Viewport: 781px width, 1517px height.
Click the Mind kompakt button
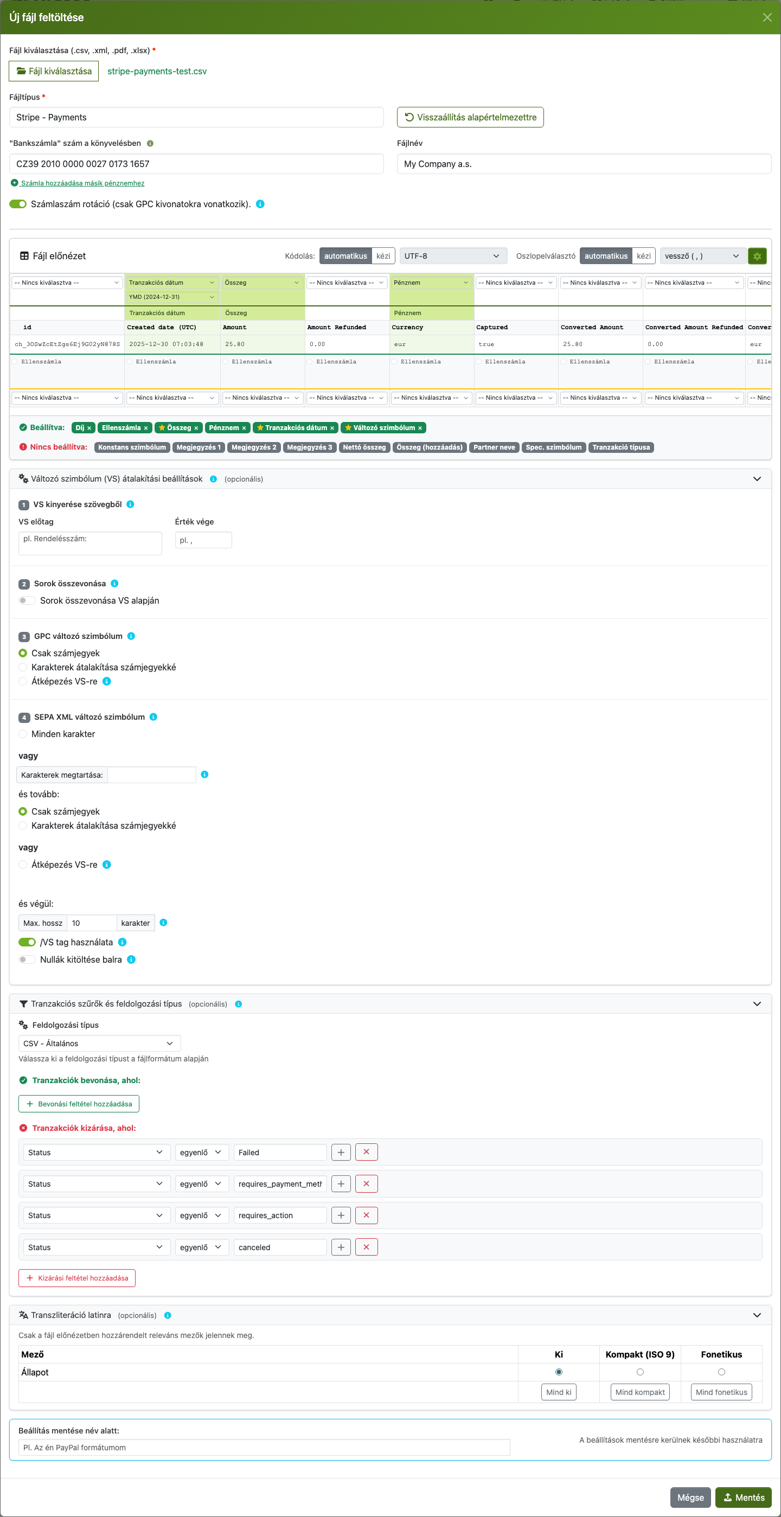coord(640,1392)
